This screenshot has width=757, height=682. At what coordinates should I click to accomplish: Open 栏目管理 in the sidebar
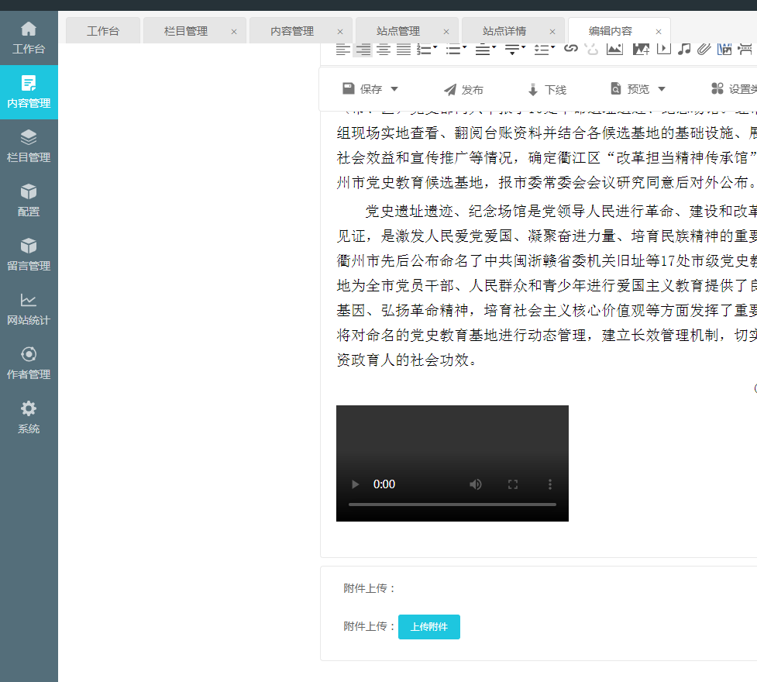29,146
